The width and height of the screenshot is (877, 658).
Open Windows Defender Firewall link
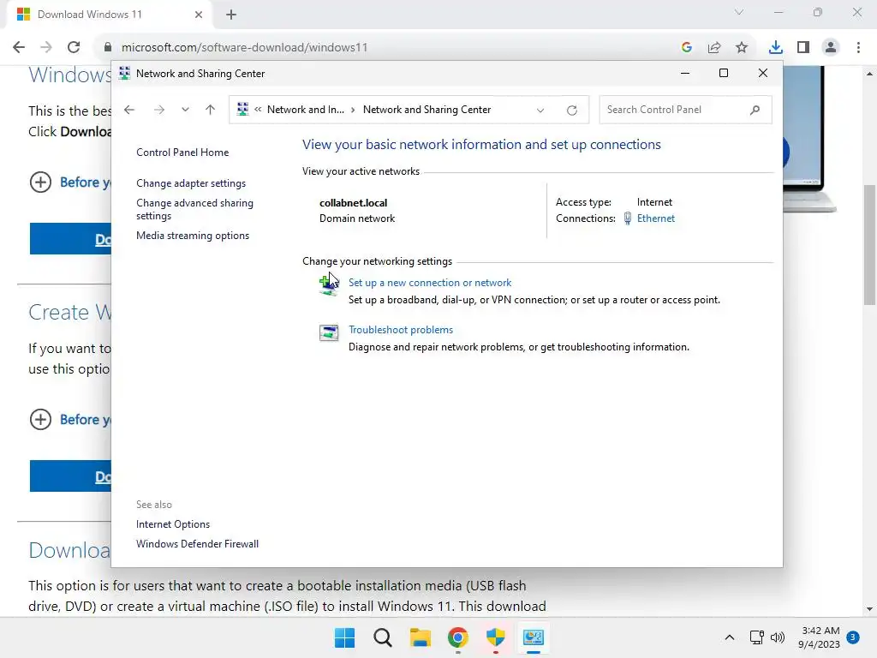(x=197, y=544)
